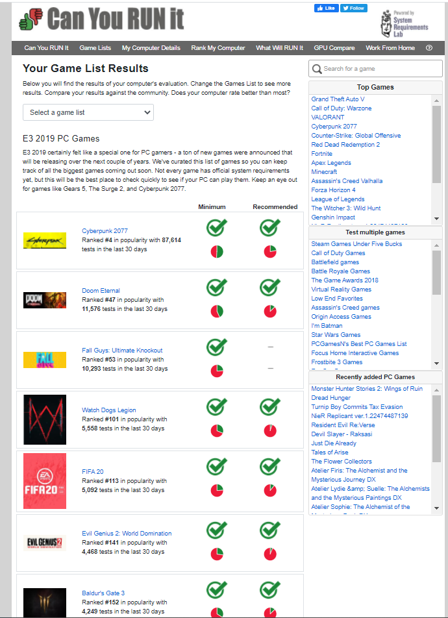Click the Fall Guys minimum pie chart icon
Screen dimensions: 448x618
pyautogui.click(x=216, y=371)
